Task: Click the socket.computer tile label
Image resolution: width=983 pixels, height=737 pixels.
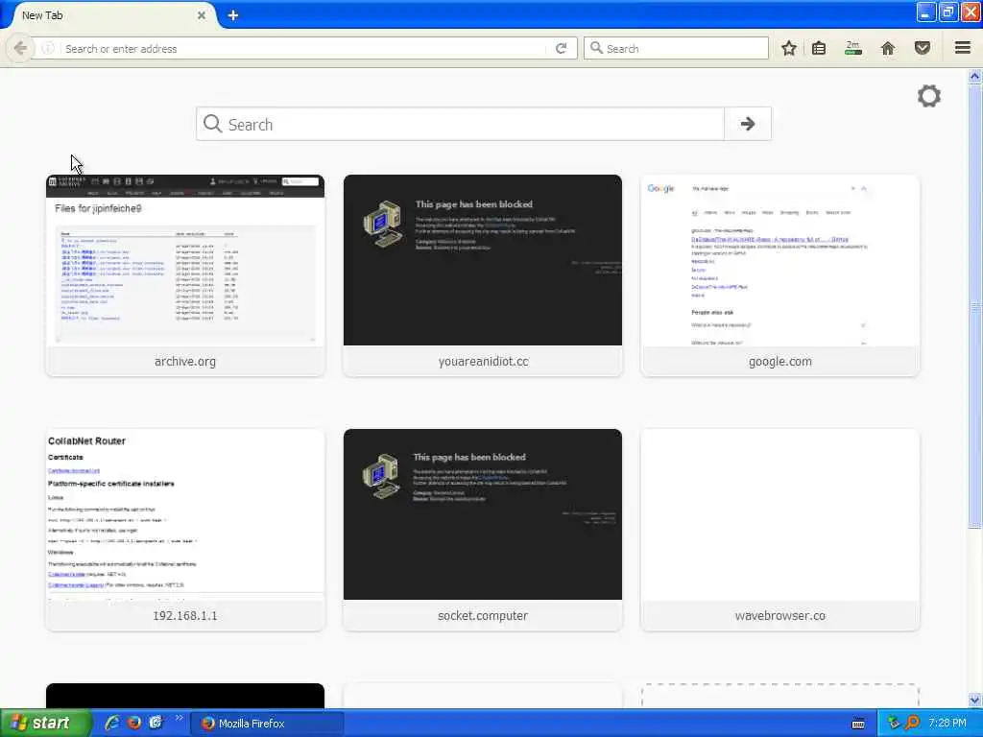Action: [483, 615]
